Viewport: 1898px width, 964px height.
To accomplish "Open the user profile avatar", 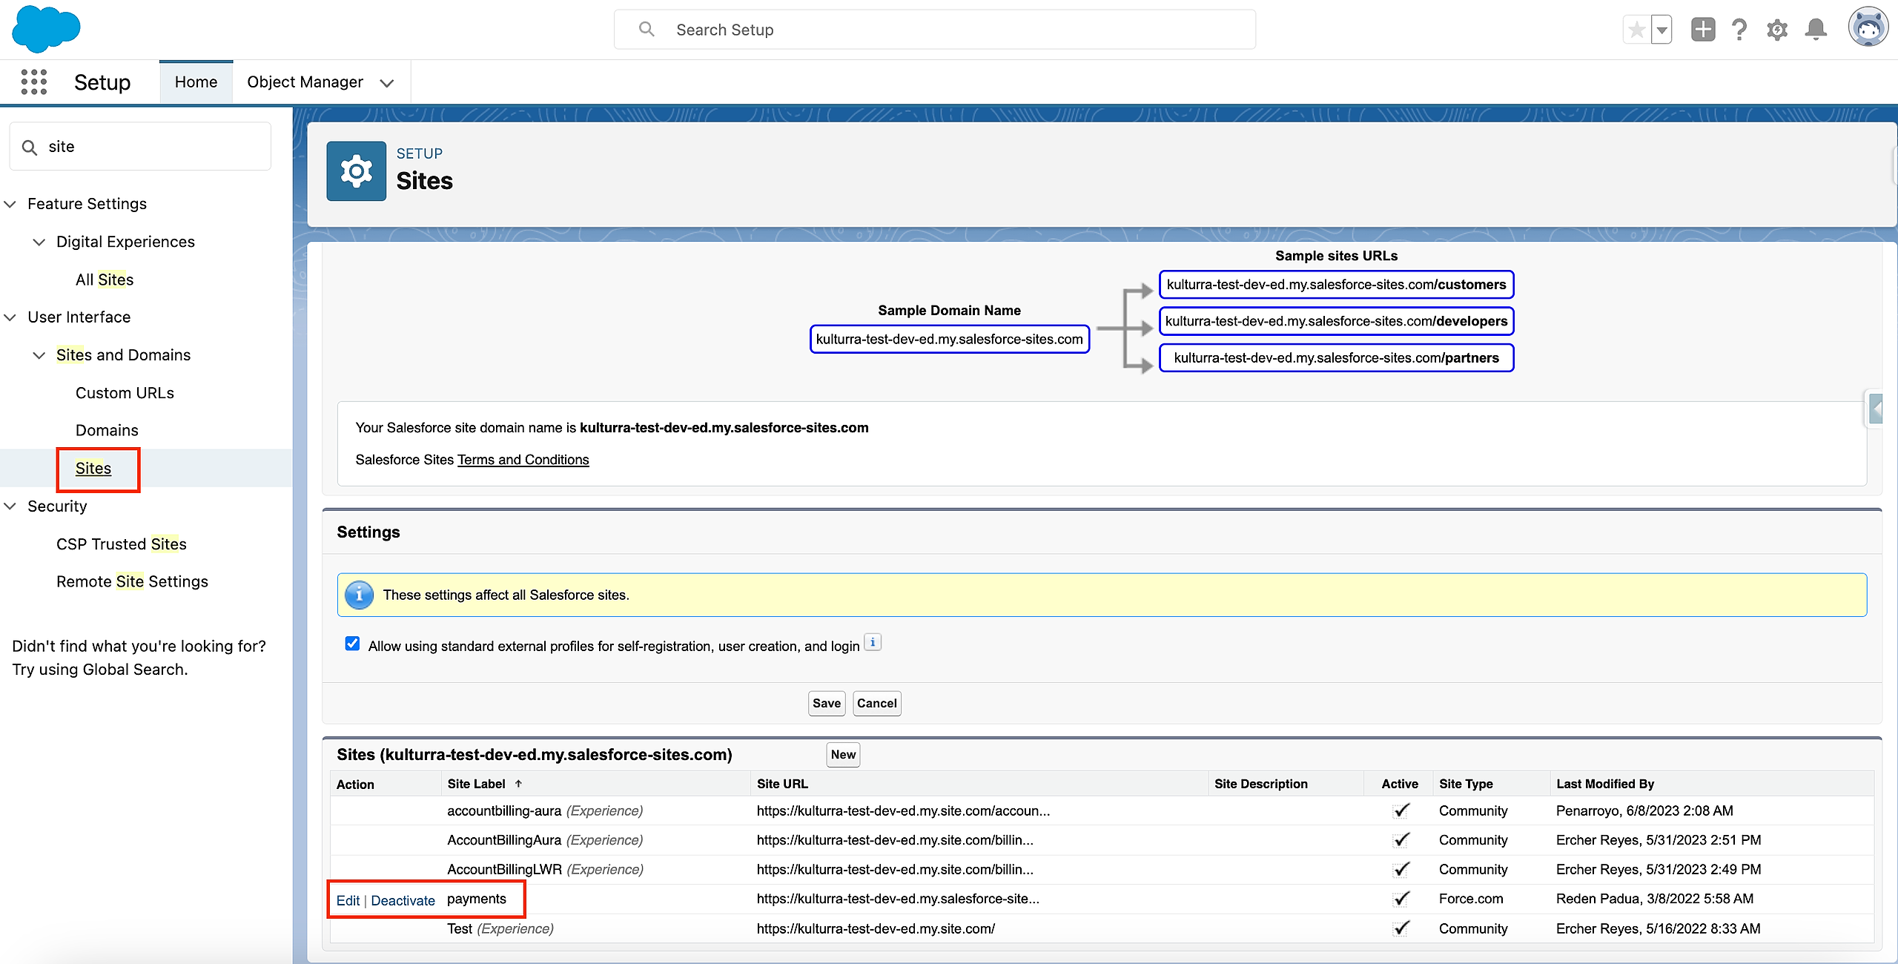I will click(x=1868, y=28).
